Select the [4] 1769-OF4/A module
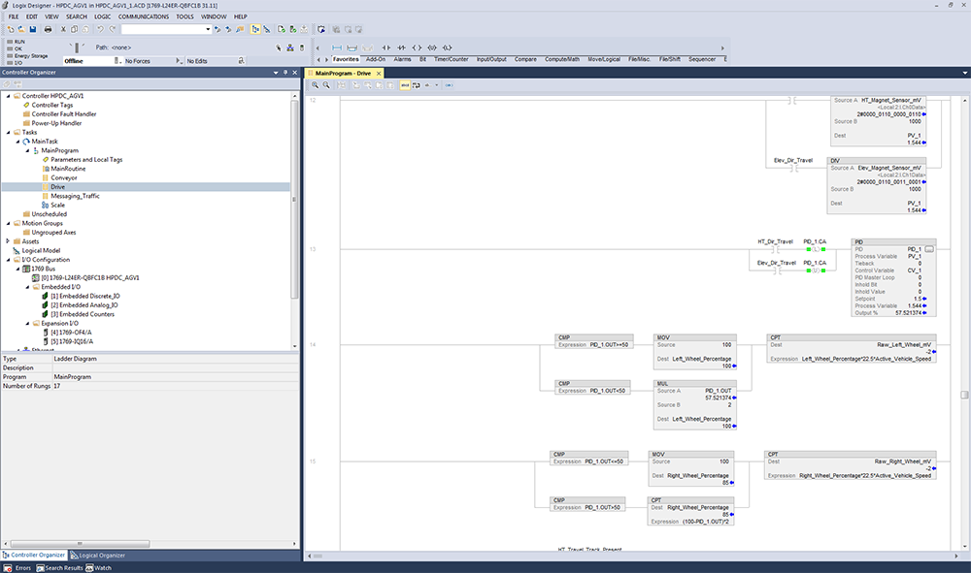The height and width of the screenshot is (573, 971). pos(71,333)
